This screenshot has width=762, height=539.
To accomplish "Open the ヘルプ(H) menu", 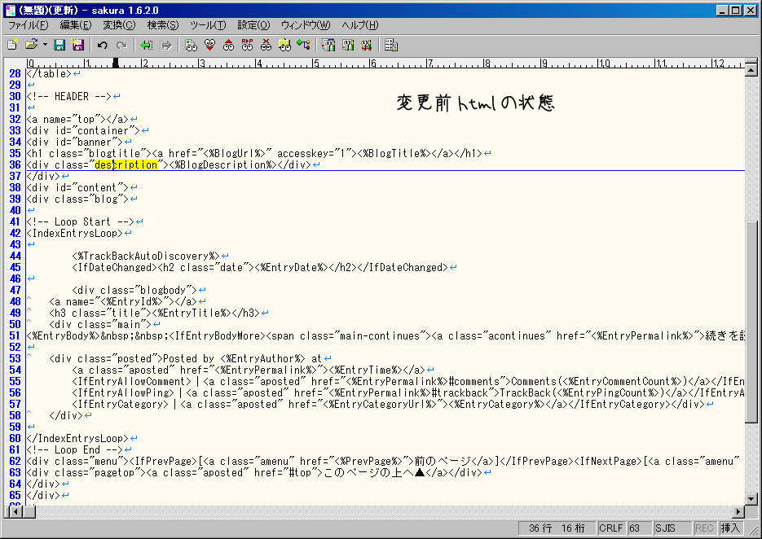I will pos(359,25).
